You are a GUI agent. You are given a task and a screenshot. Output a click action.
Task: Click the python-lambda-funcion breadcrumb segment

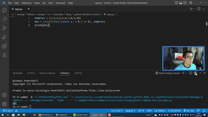[x=87, y=14]
